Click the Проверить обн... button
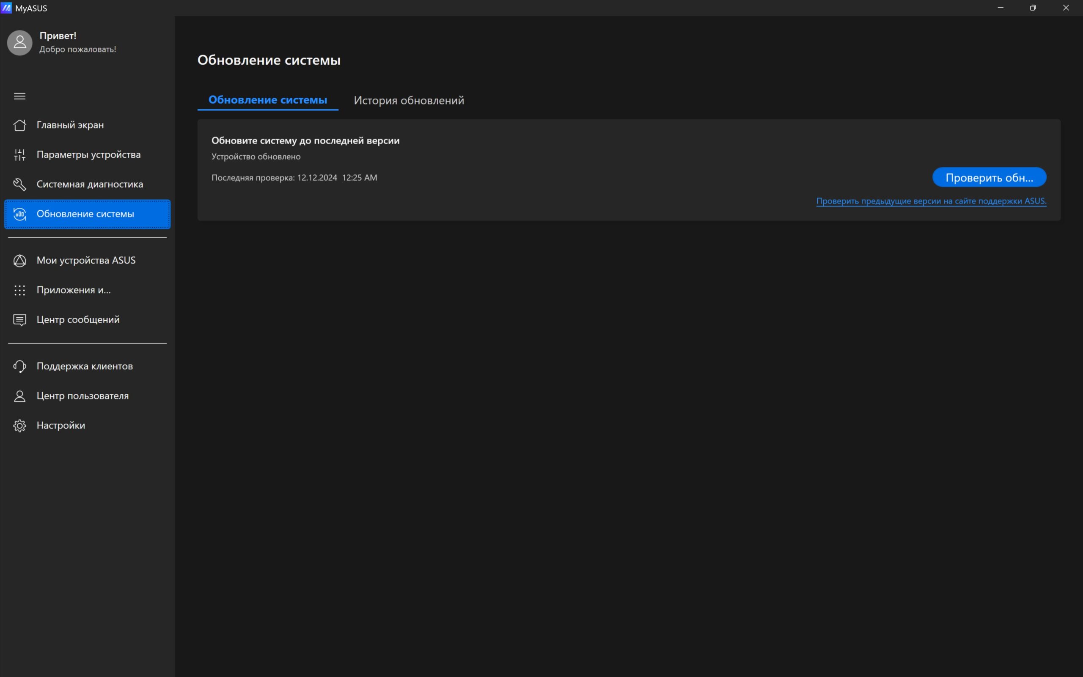1083x677 pixels. point(989,177)
